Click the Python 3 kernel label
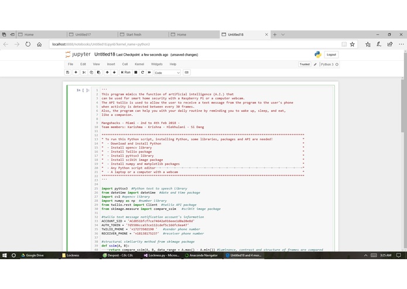Viewport: 407px width, 289px height. (x=327, y=64)
